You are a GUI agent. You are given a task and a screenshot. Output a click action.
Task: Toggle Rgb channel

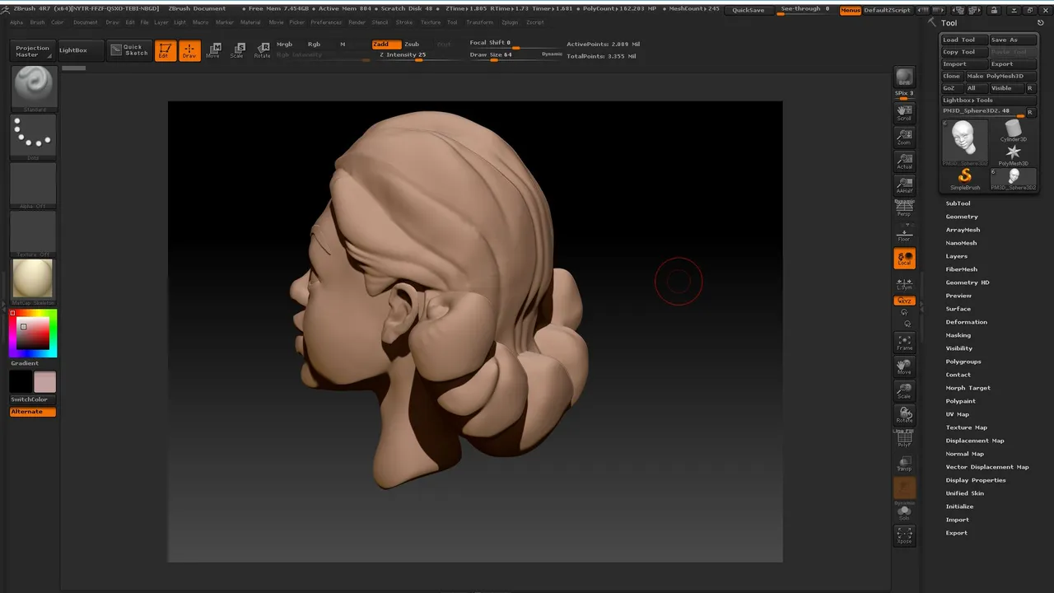tap(315, 44)
